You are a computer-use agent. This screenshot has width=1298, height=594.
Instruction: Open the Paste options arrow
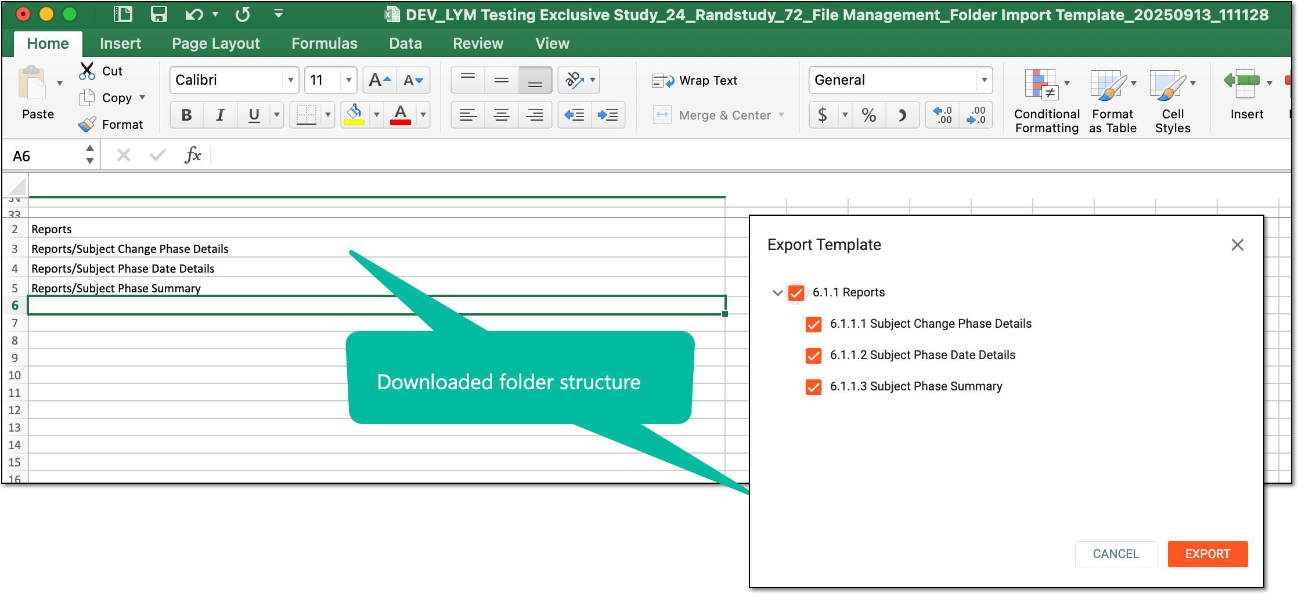coord(60,84)
